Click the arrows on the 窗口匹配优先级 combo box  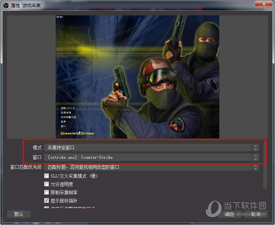(x=256, y=167)
